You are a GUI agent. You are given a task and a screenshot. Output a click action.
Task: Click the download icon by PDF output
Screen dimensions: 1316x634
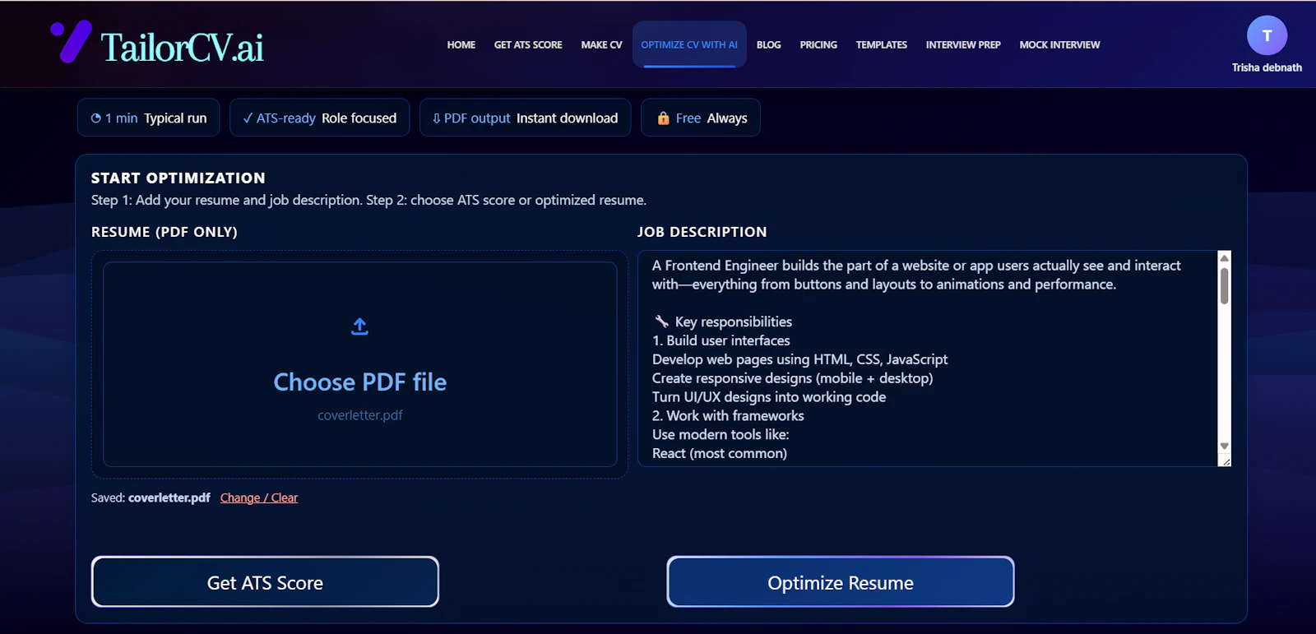coord(436,118)
